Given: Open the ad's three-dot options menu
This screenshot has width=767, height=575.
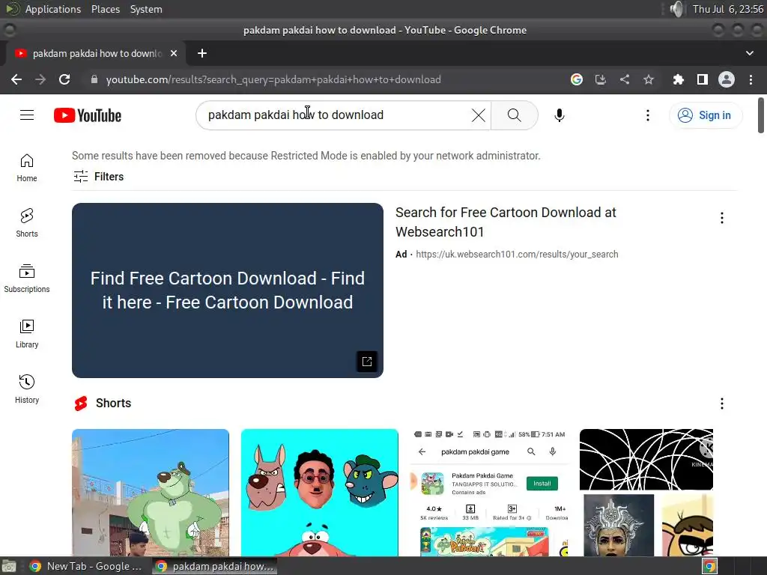Looking at the screenshot, I should 722,218.
